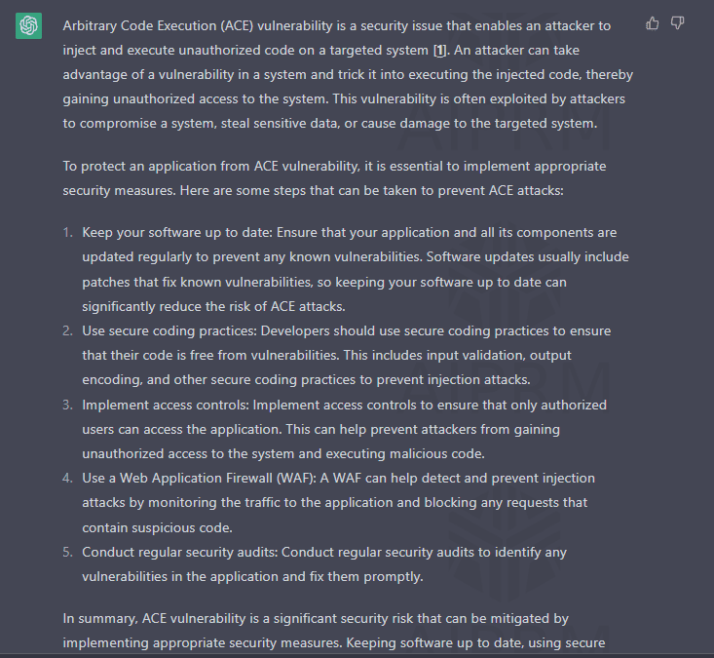Click the number 2 list marker

pos(67,330)
